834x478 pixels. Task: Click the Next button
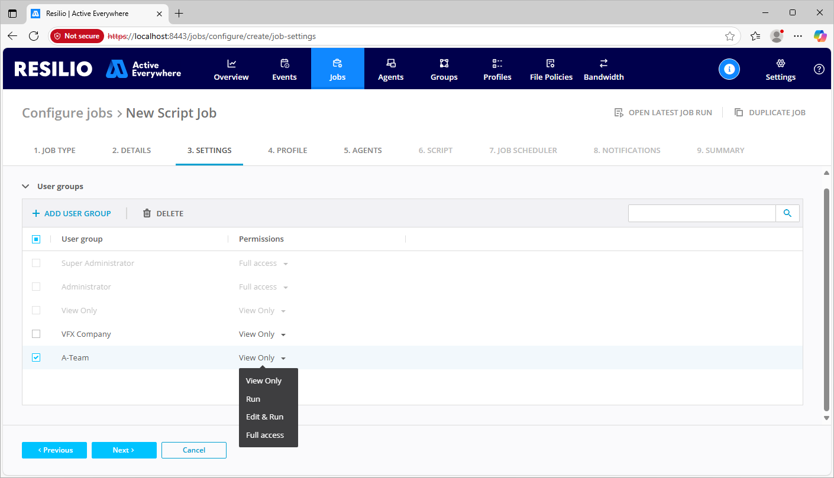tap(124, 450)
